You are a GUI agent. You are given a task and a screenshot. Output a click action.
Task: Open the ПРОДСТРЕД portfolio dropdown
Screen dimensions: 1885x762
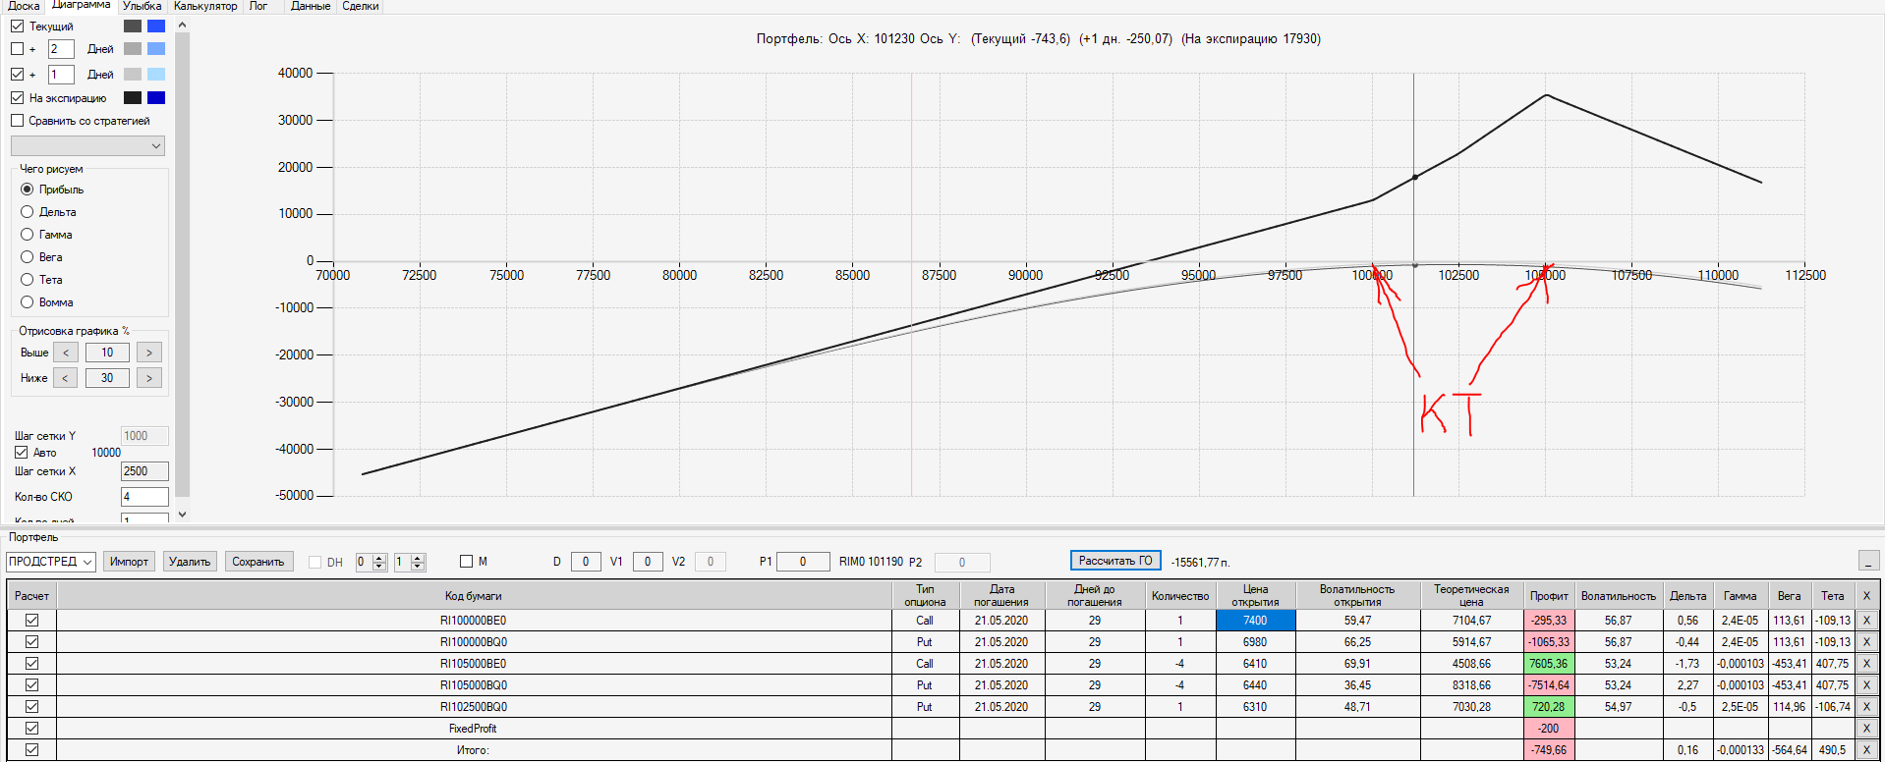tap(50, 562)
